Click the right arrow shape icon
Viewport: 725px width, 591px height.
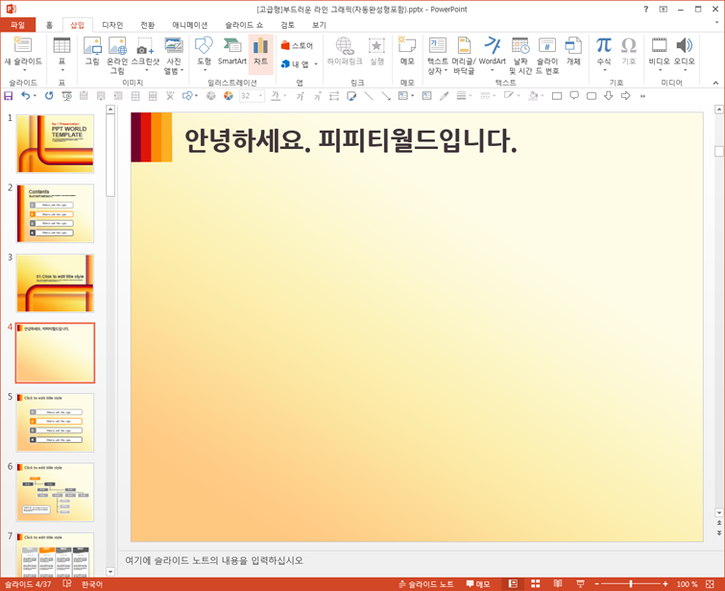point(625,96)
